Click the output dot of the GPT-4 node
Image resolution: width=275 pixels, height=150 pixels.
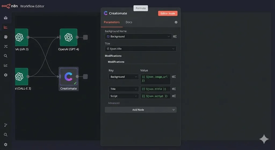77,37
